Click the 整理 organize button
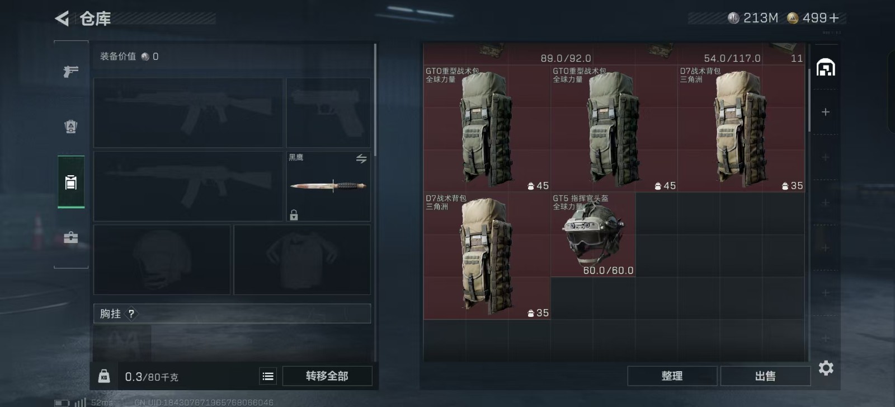This screenshot has height=407, width=895. pyautogui.click(x=672, y=376)
